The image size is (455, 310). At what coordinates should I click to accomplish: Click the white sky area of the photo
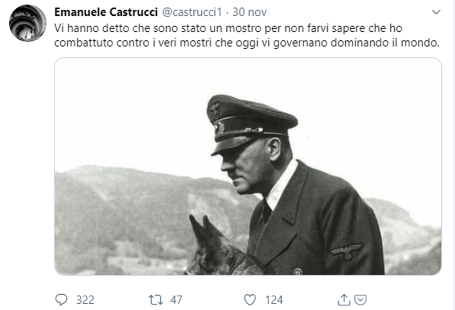[131, 116]
